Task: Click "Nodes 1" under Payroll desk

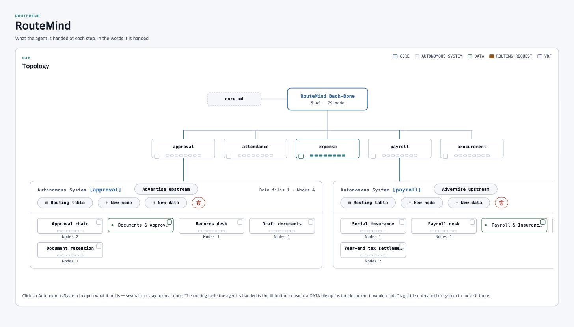Action: pyautogui.click(x=444, y=237)
